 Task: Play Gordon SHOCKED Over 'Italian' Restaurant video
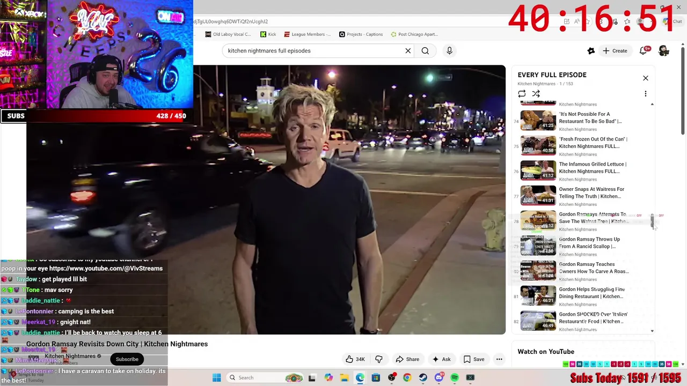(583, 321)
